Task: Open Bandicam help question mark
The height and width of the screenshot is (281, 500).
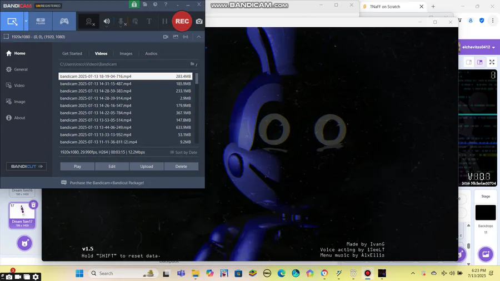Action: coord(166,4)
